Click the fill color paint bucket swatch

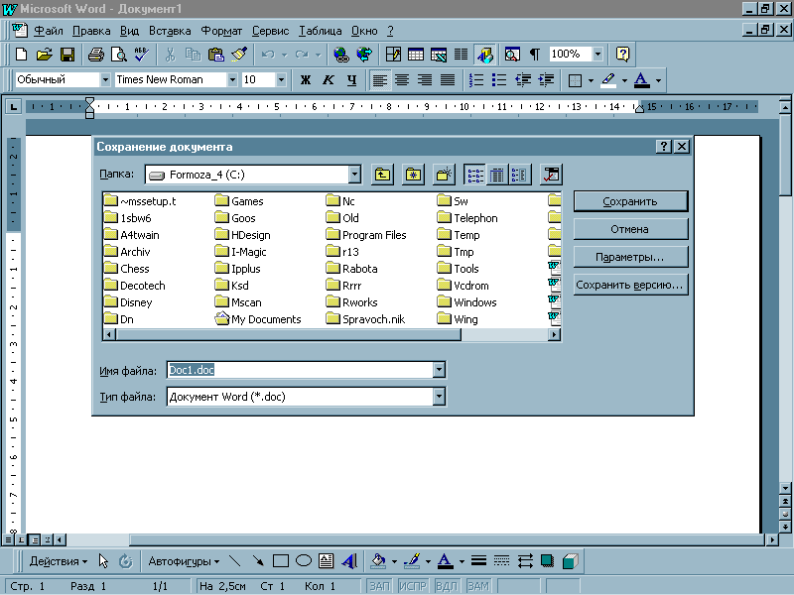377,561
